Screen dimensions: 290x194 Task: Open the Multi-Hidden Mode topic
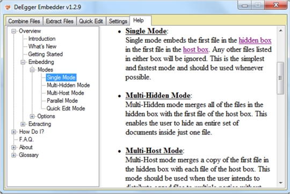pyautogui.click(x=68, y=85)
